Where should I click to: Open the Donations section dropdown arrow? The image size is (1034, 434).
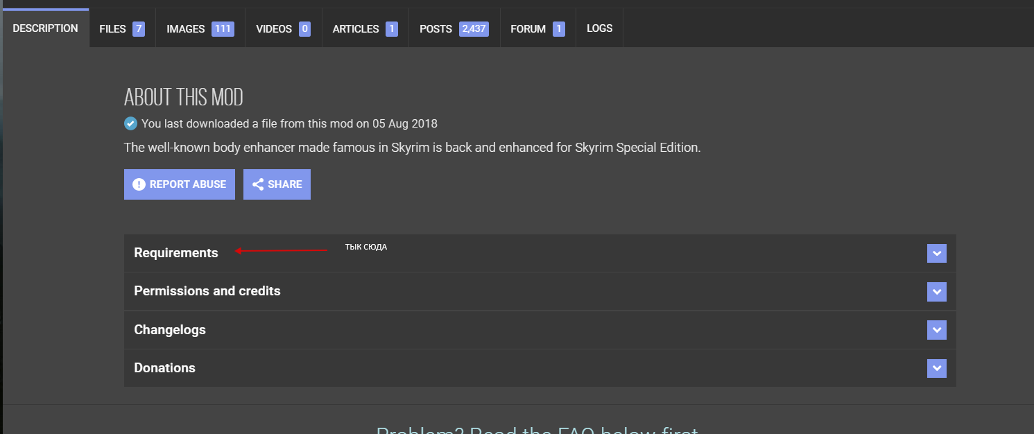tap(936, 368)
